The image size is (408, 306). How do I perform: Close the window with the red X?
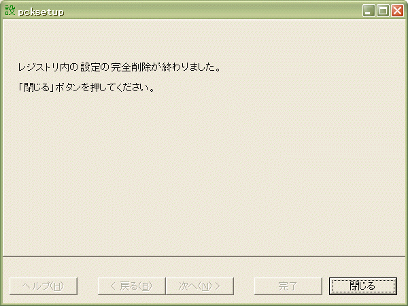click(398, 11)
